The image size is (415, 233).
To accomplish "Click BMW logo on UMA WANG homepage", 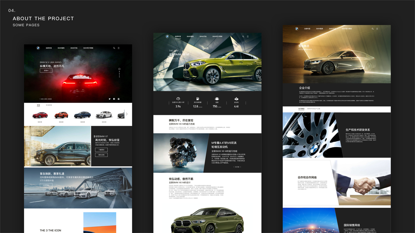I will click(x=38, y=48).
